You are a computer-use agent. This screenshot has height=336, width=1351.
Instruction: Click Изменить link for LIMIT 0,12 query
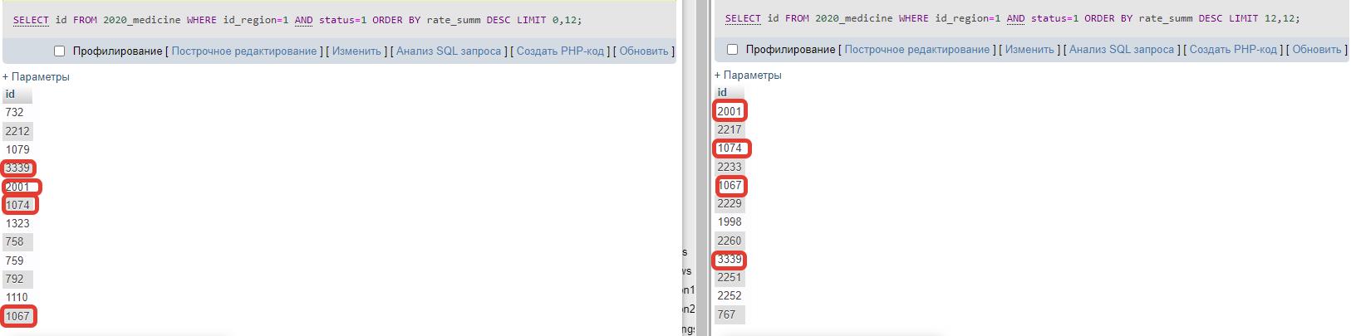click(x=356, y=51)
